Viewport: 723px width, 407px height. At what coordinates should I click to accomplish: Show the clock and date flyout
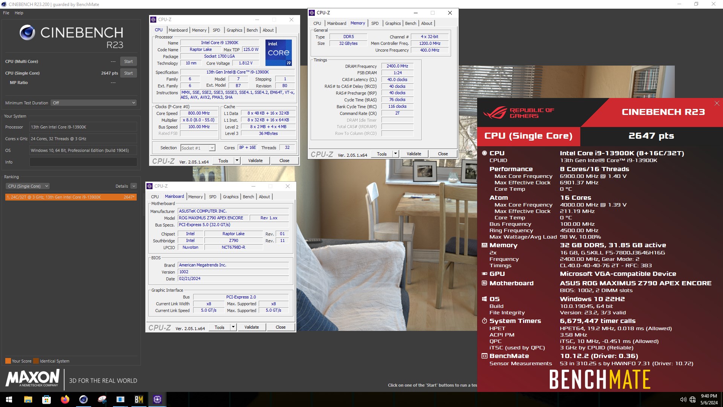[709, 399]
